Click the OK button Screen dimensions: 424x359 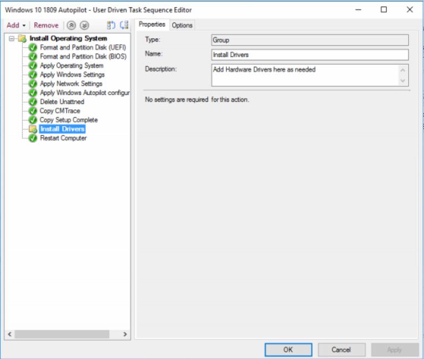pyautogui.click(x=288, y=350)
